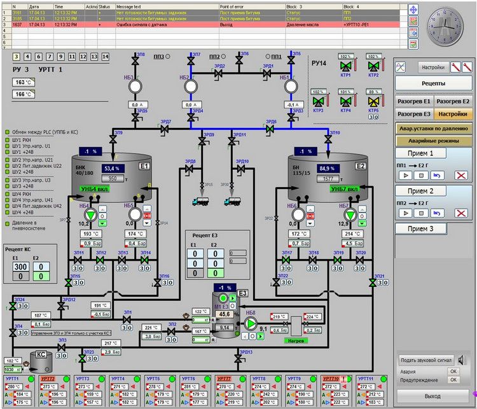
Task: Click the КС tank icon
Action: pyautogui.click(x=41, y=362)
